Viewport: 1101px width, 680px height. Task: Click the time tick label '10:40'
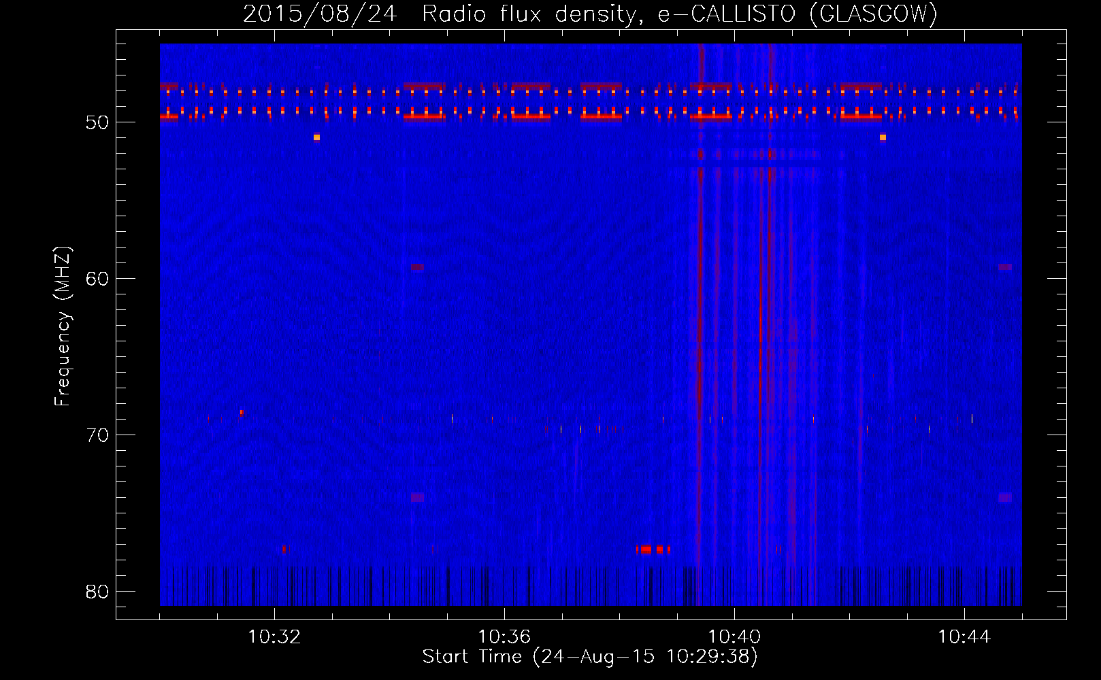tap(734, 637)
